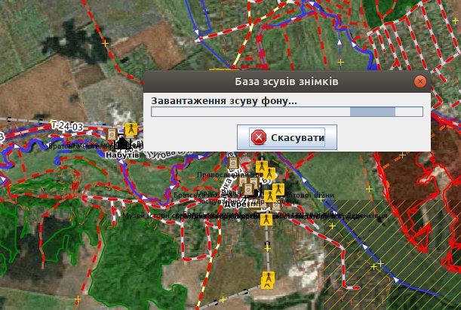Click the Музей історії map label
The width and height of the screenshot is (461, 310).
click(145, 216)
